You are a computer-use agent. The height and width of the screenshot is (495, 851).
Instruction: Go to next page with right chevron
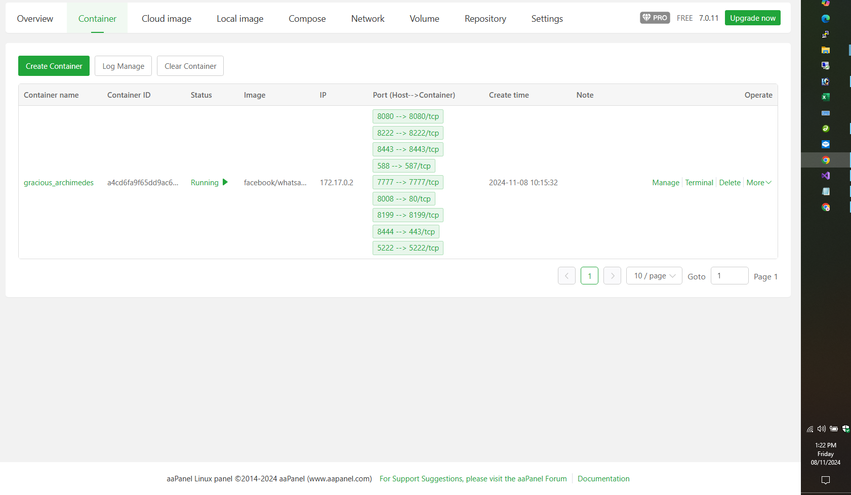tap(612, 276)
